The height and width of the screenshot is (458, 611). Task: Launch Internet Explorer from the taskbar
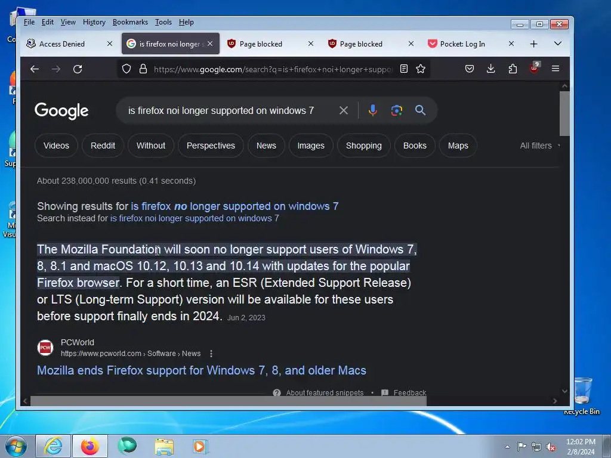coord(53,446)
